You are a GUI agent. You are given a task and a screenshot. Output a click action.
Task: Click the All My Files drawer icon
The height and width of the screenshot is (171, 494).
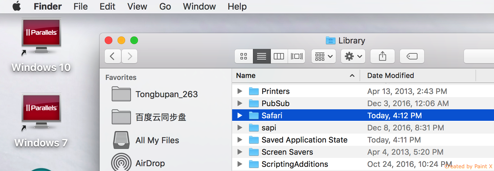coord(121,140)
